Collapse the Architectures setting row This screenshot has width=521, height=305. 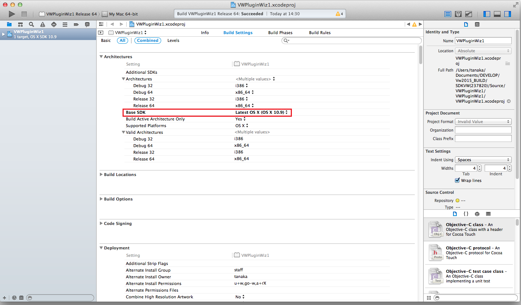(124, 79)
